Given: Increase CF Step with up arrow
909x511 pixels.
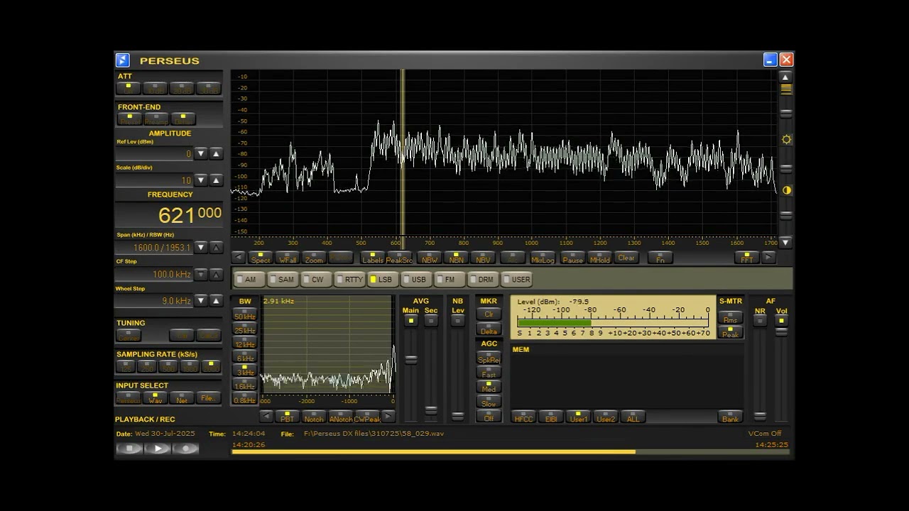Looking at the screenshot, I should [x=216, y=275].
